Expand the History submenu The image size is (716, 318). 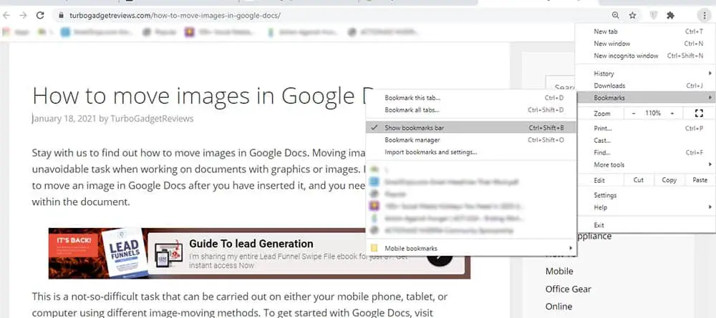pyautogui.click(x=645, y=74)
